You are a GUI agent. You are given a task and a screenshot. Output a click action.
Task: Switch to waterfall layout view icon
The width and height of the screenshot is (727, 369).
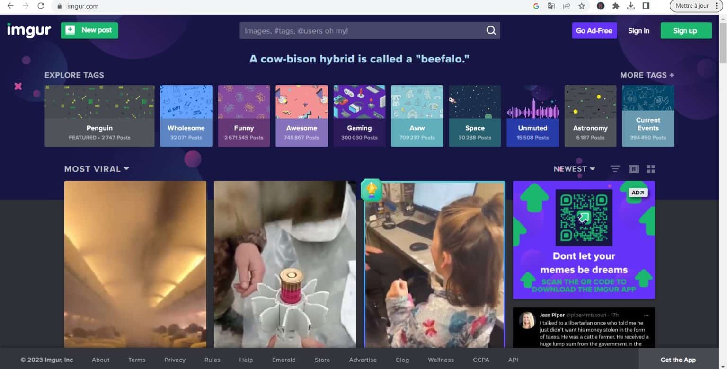(x=633, y=169)
